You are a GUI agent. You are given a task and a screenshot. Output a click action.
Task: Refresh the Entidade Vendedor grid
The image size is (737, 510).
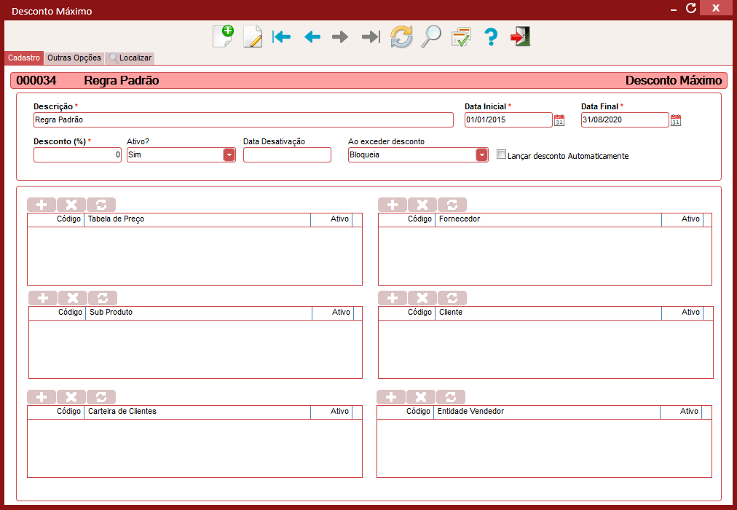tap(451, 397)
